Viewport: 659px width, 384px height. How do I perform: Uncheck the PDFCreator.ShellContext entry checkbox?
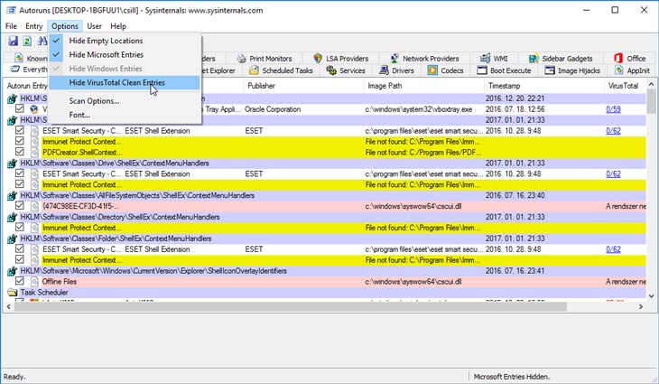(x=20, y=153)
